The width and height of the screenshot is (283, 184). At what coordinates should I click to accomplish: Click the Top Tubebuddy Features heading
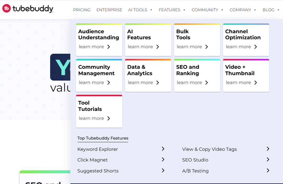pos(103,138)
